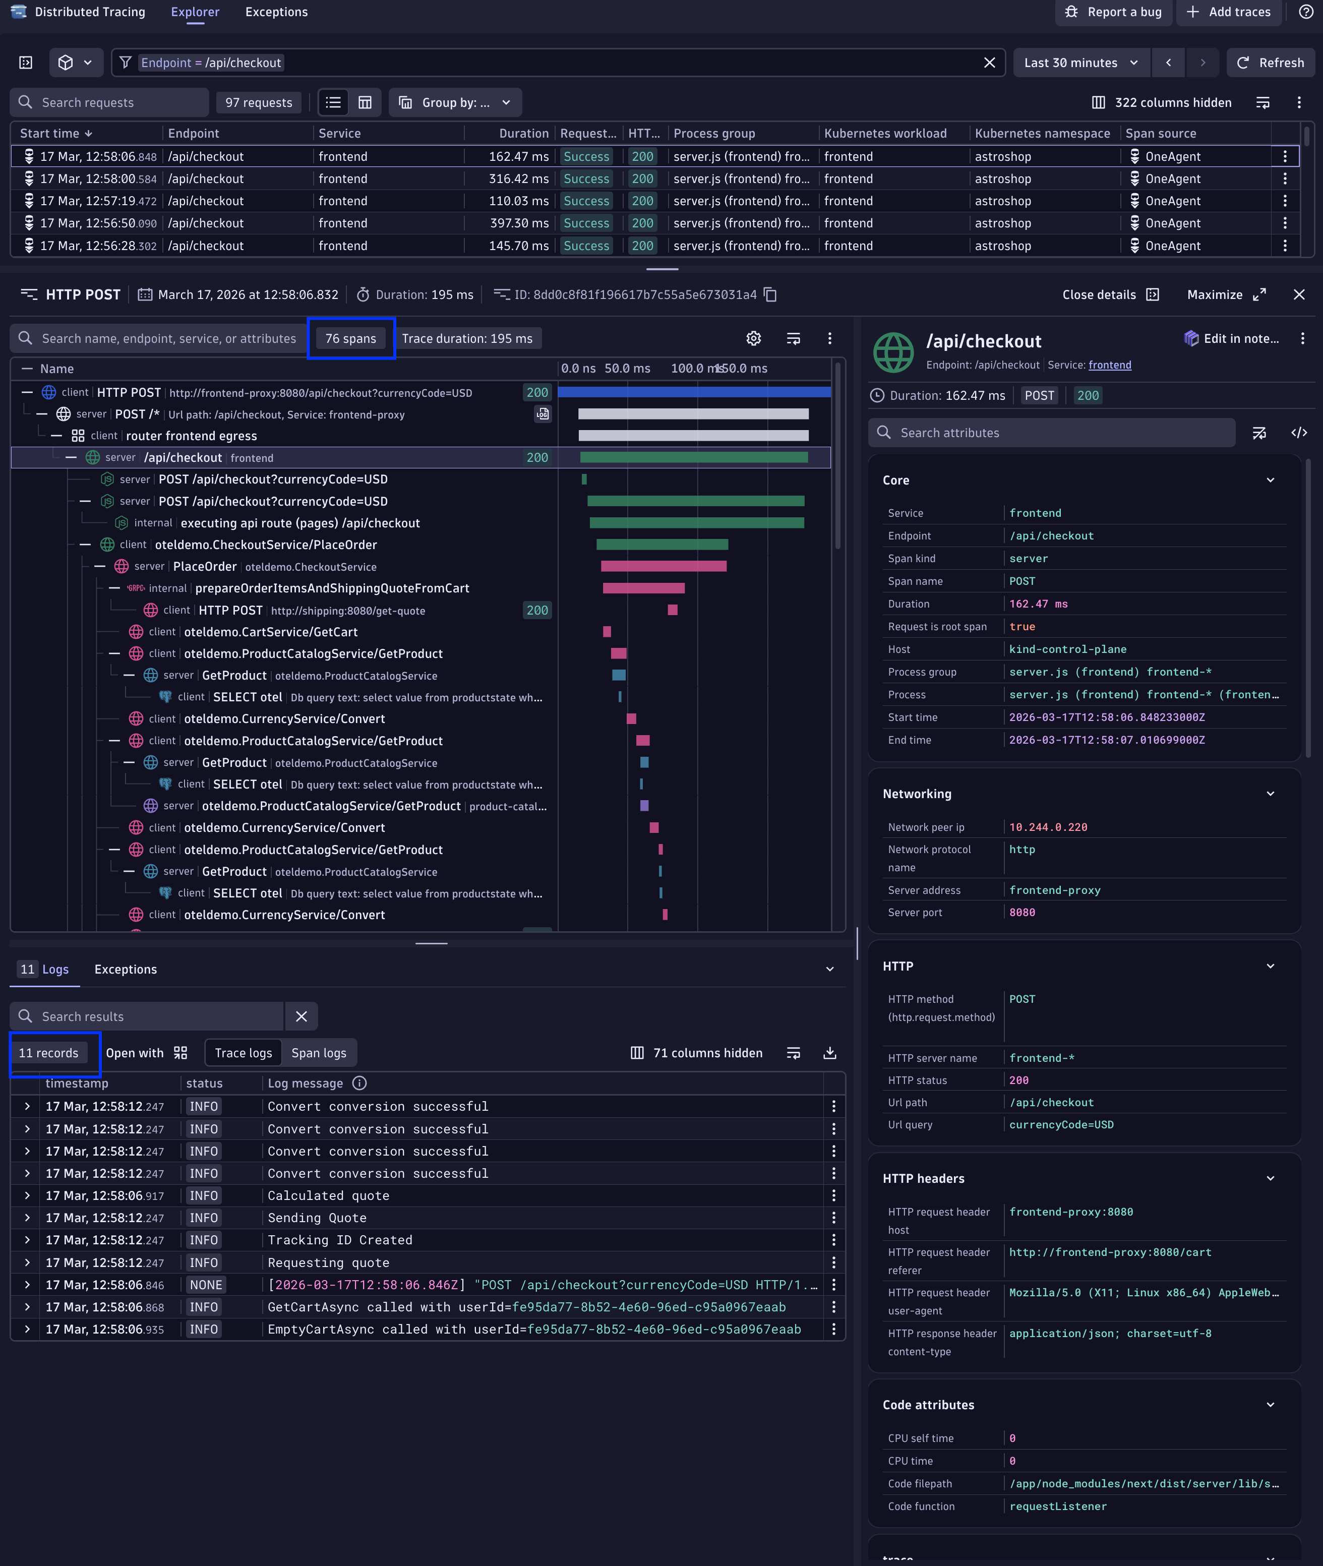Clear the Endpoint filter with X
Screen dimensions: 1323x1566
[989, 63]
